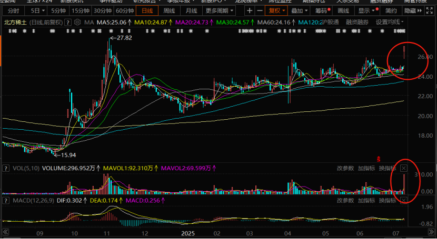The height and width of the screenshot is (239, 437).
Task: Click the 2025 label on the time axis
Action: 189,233
